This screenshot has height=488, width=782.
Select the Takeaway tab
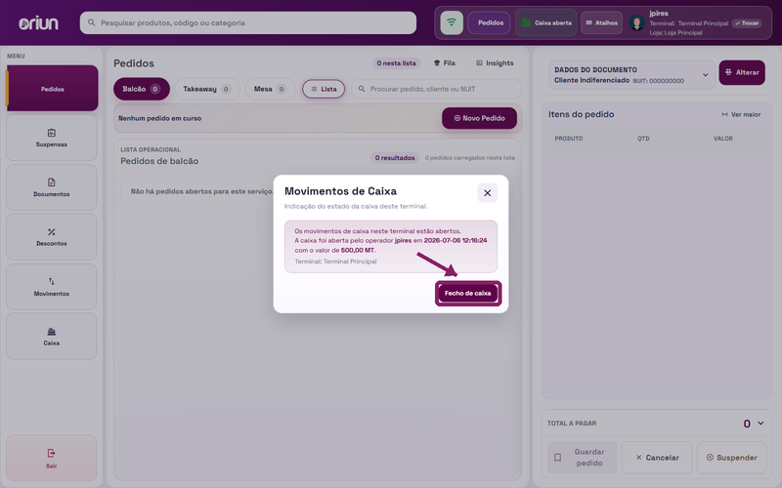[x=206, y=89]
